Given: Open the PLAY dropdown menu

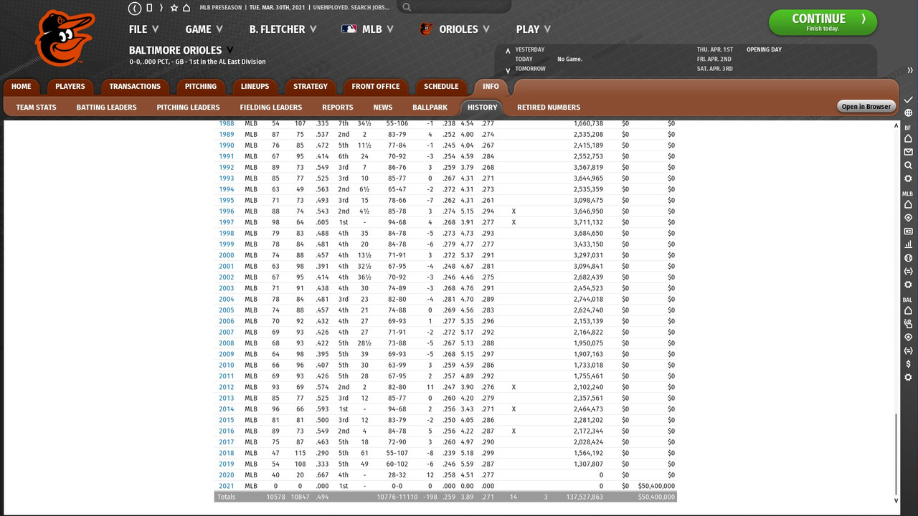Looking at the screenshot, I should click(x=533, y=29).
